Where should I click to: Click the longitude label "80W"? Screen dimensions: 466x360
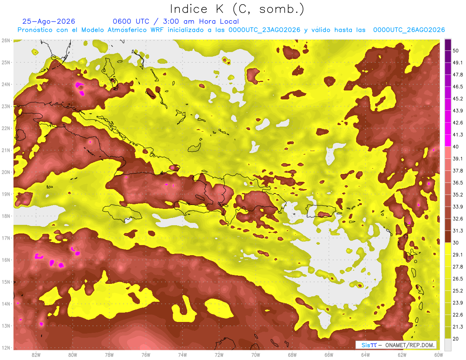pyautogui.click(x=73, y=355)
